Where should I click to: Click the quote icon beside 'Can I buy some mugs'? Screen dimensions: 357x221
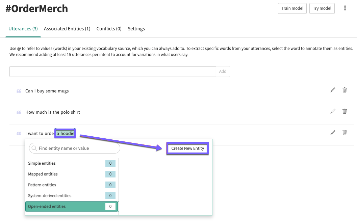click(19, 91)
